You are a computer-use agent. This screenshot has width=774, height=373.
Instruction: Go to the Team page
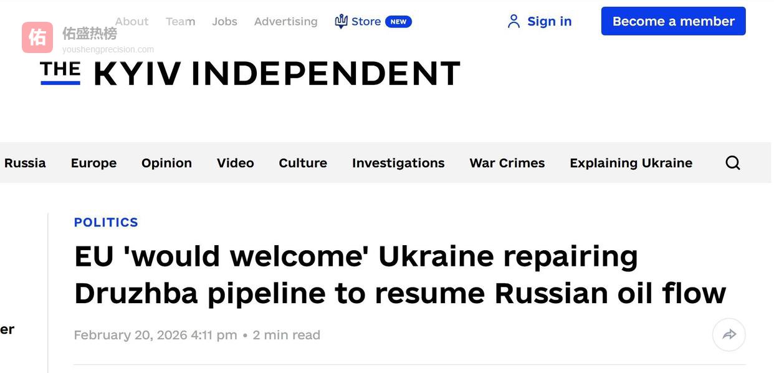180,21
